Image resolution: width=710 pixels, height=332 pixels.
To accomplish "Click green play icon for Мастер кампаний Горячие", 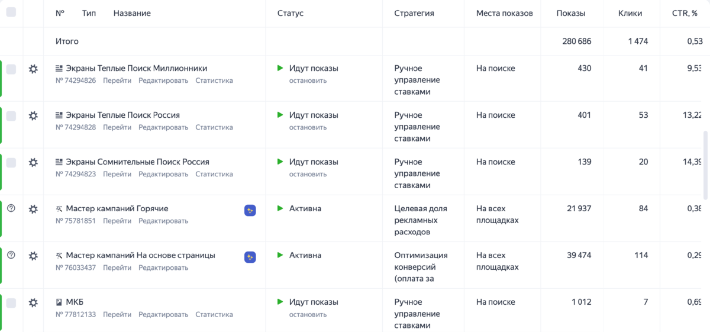I will point(280,208).
